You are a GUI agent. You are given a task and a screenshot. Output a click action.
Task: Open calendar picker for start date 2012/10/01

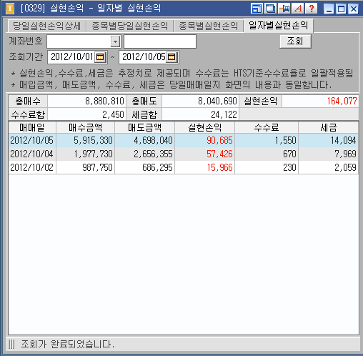(x=100, y=57)
